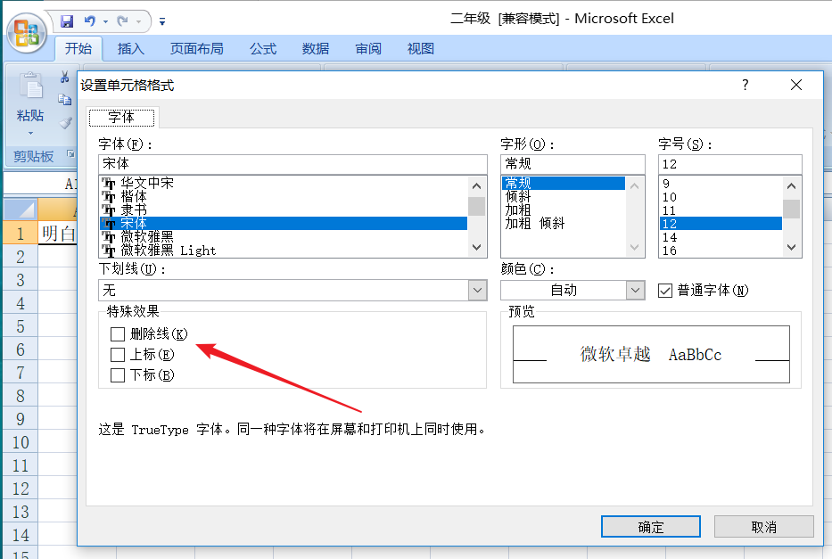
Task: Click the Save icon on Quick Access Toolbar
Action: pyautogui.click(x=67, y=20)
